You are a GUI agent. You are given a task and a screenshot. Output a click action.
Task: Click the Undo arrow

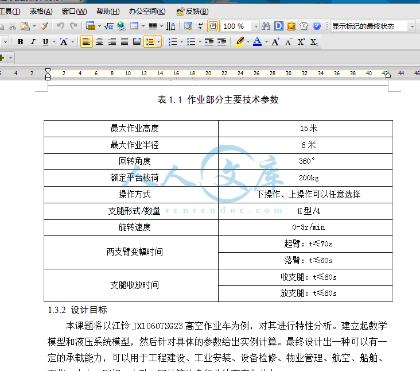point(61,26)
